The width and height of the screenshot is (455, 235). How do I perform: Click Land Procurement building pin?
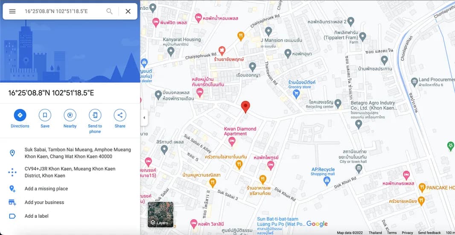click(414, 82)
